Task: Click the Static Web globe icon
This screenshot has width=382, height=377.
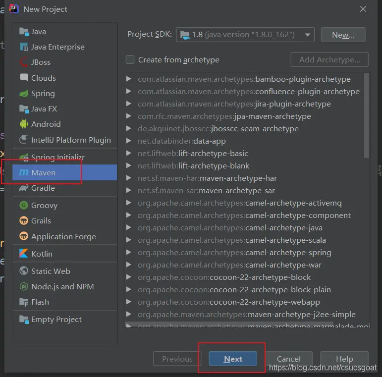Action: pyautogui.click(x=24, y=271)
